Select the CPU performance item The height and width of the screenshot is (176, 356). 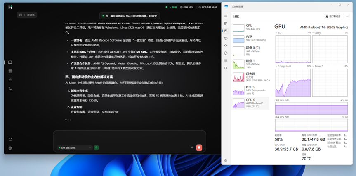tap(250, 28)
